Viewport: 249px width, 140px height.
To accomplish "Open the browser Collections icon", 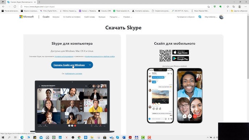I will (234, 7).
